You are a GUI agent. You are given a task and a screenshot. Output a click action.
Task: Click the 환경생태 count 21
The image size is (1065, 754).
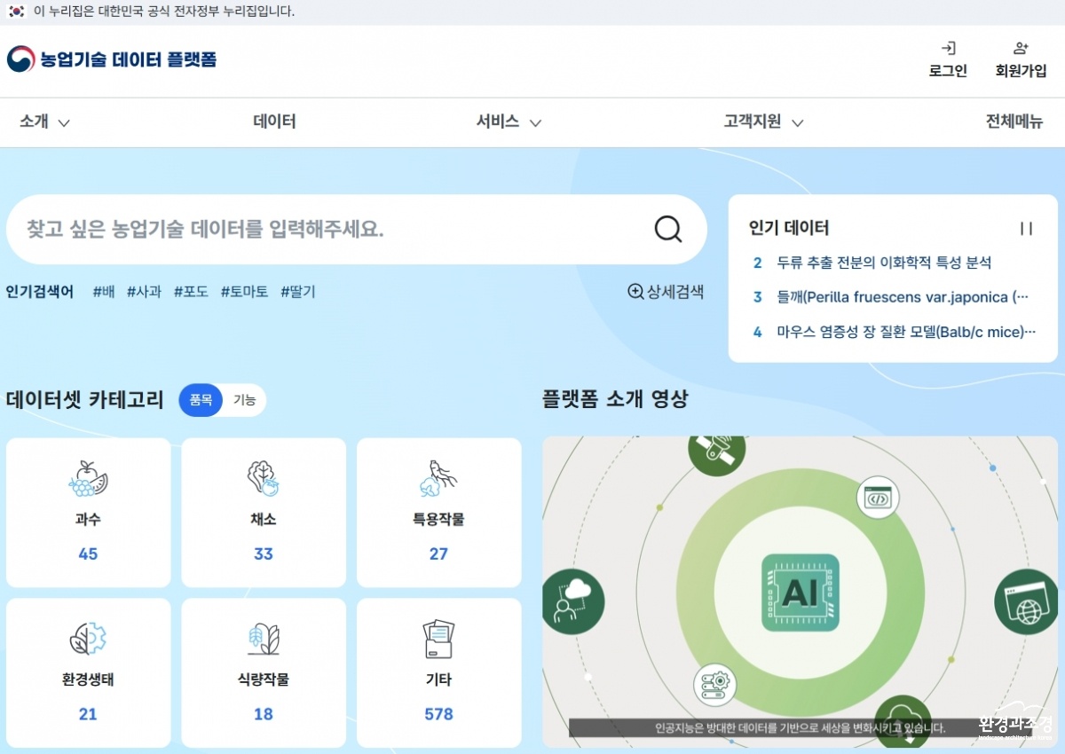click(x=88, y=714)
